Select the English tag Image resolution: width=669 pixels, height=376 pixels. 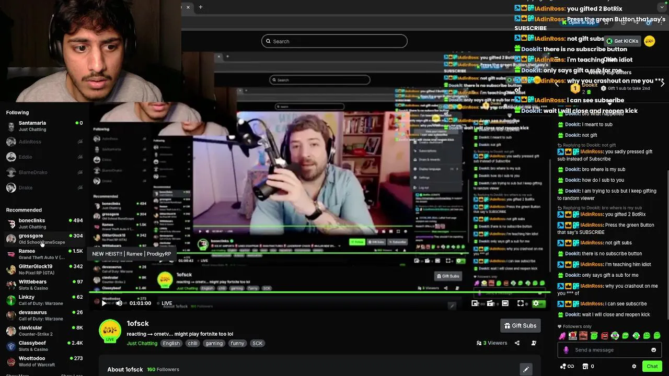[171, 343]
